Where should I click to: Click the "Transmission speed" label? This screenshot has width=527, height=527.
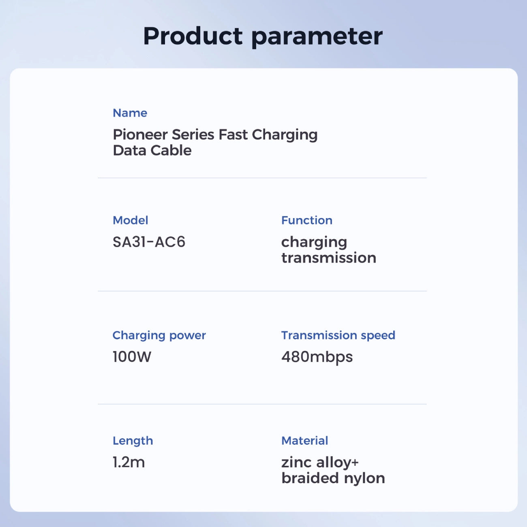tap(338, 335)
